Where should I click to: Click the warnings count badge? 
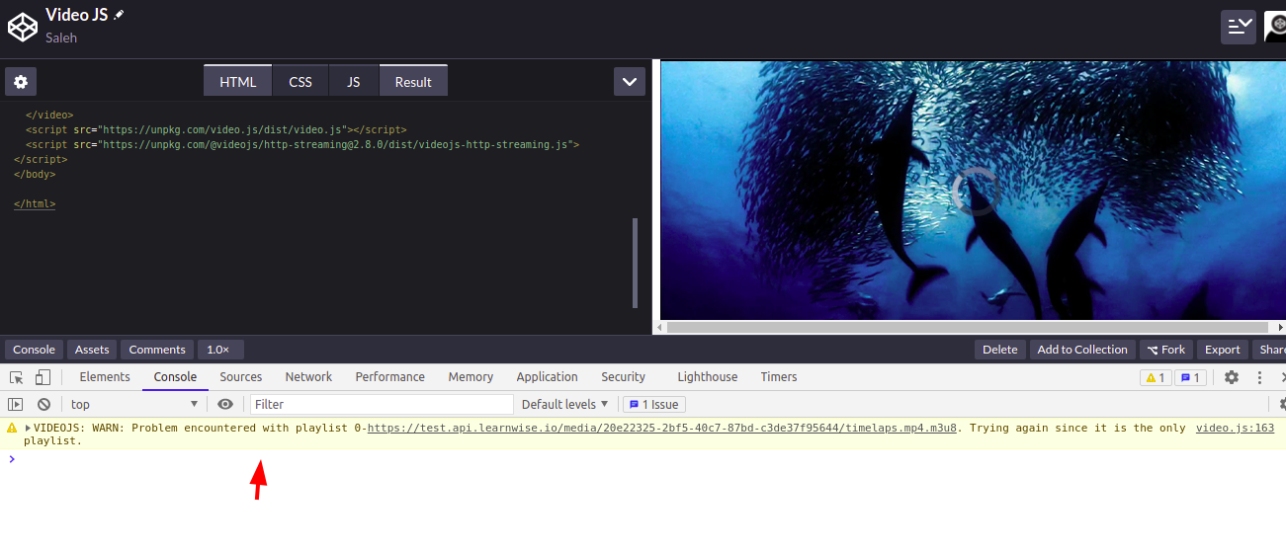(x=1155, y=377)
